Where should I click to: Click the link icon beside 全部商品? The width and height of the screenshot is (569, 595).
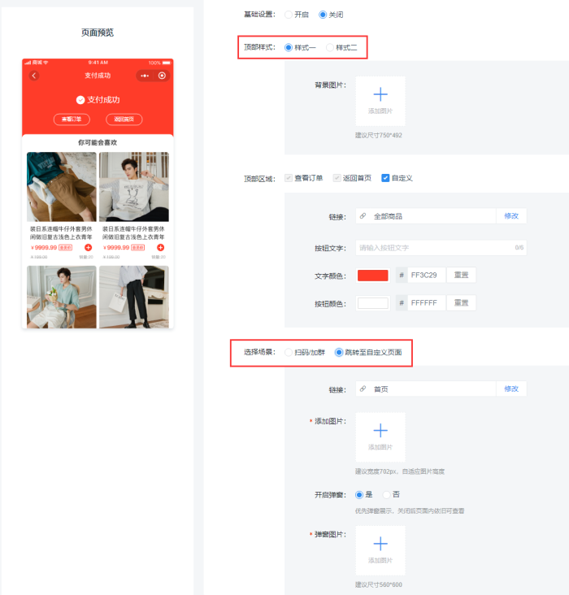tap(363, 216)
